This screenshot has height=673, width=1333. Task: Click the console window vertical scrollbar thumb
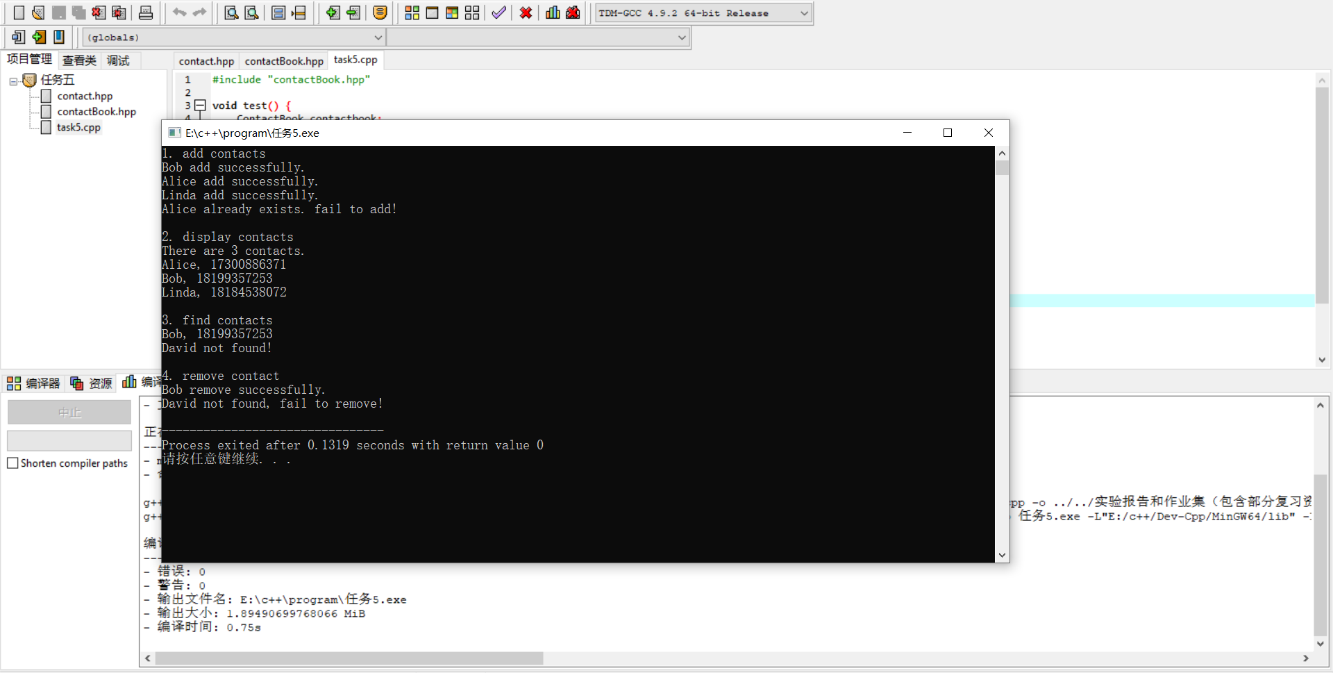pyautogui.click(x=1002, y=167)
